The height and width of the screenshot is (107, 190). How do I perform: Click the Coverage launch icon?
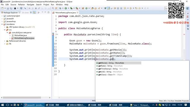71,8
